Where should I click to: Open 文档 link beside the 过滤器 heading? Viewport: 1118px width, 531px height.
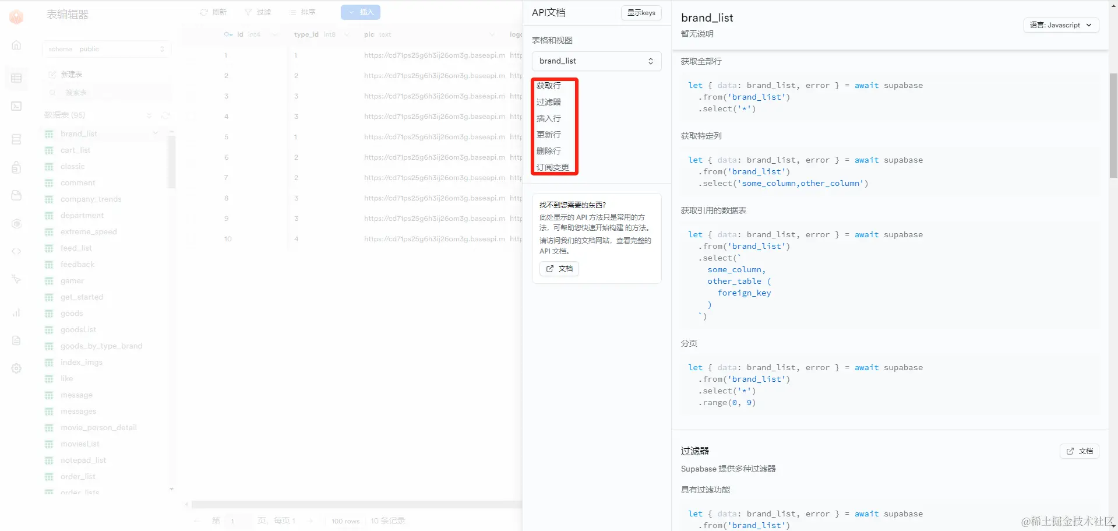tap(1079, 451)
